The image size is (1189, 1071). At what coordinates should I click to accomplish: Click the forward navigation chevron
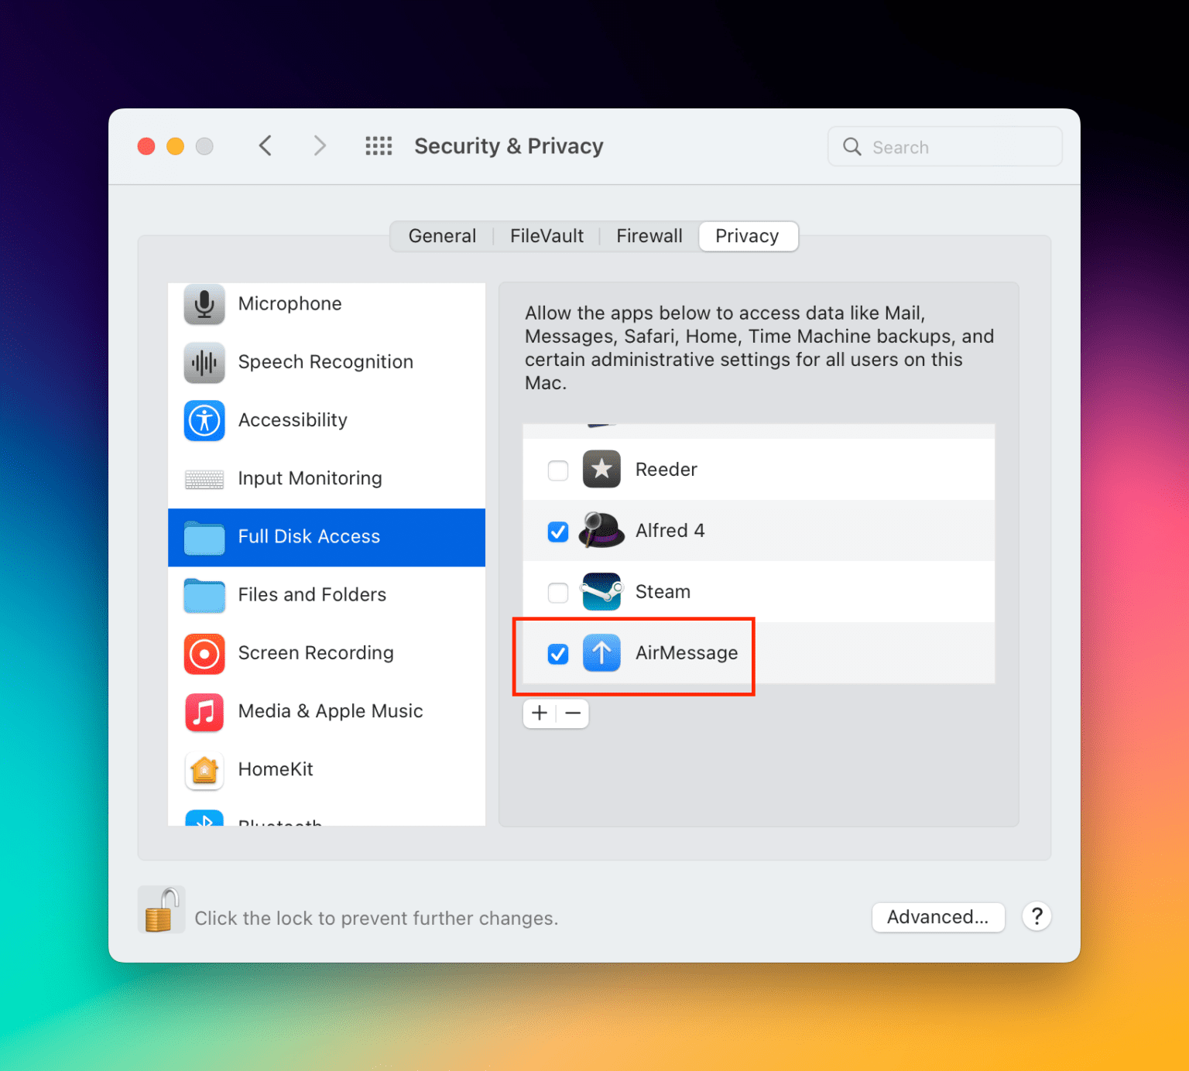320,145
